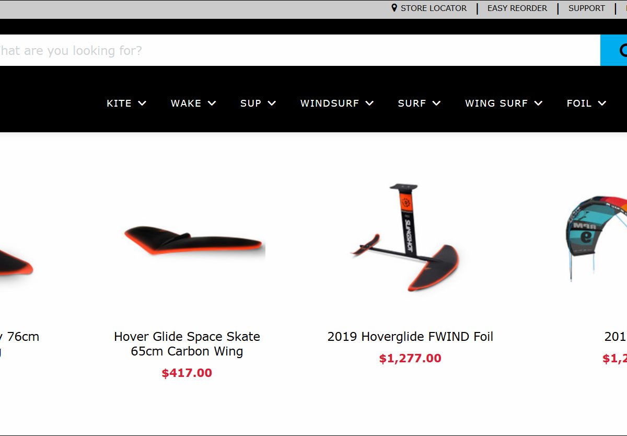The image size is (627, 436).
Task: Expand the SUP menu chevron
Action: click(x=272, y=104)
